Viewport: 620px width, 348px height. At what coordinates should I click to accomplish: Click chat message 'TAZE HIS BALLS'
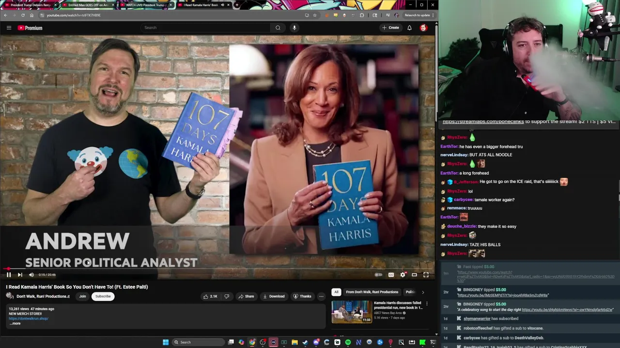485,245
